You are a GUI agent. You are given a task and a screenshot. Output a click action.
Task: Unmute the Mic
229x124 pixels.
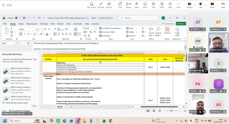click(201, 5)
